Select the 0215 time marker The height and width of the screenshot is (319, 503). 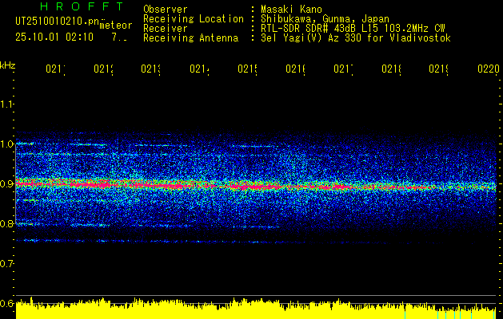(x=247, y=69)
